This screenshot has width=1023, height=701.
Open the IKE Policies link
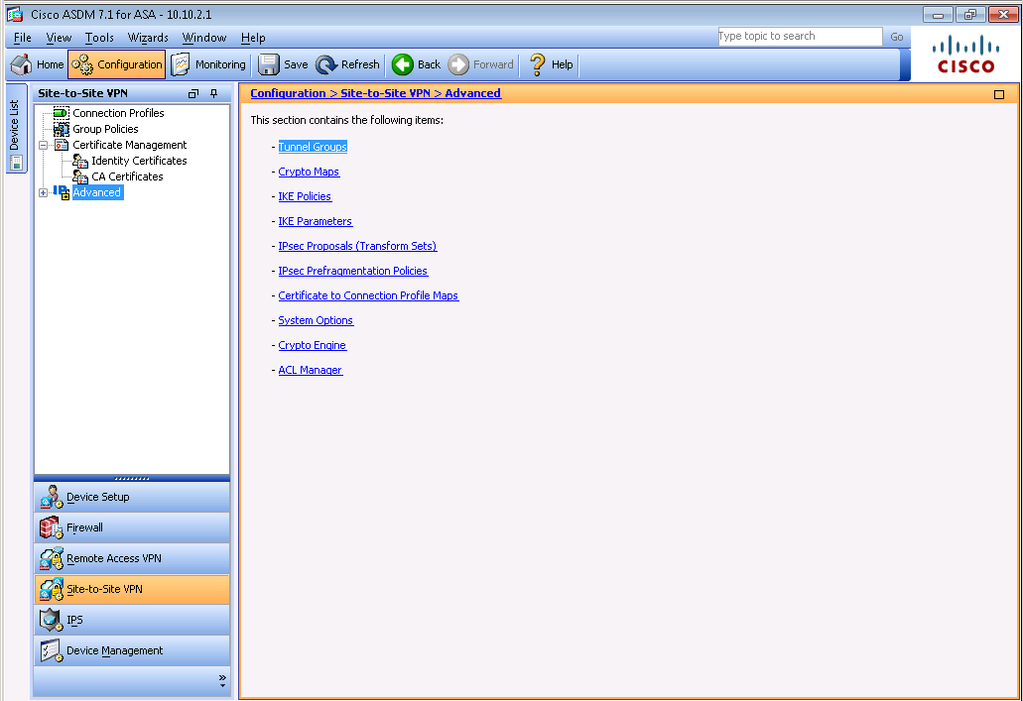pyautogui.click(x=305, y=196)
